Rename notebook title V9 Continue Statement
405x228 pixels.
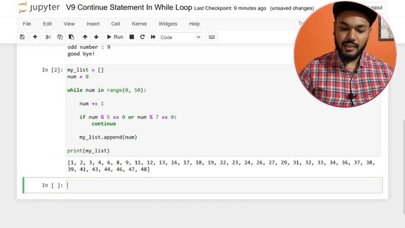coord(129,8)
